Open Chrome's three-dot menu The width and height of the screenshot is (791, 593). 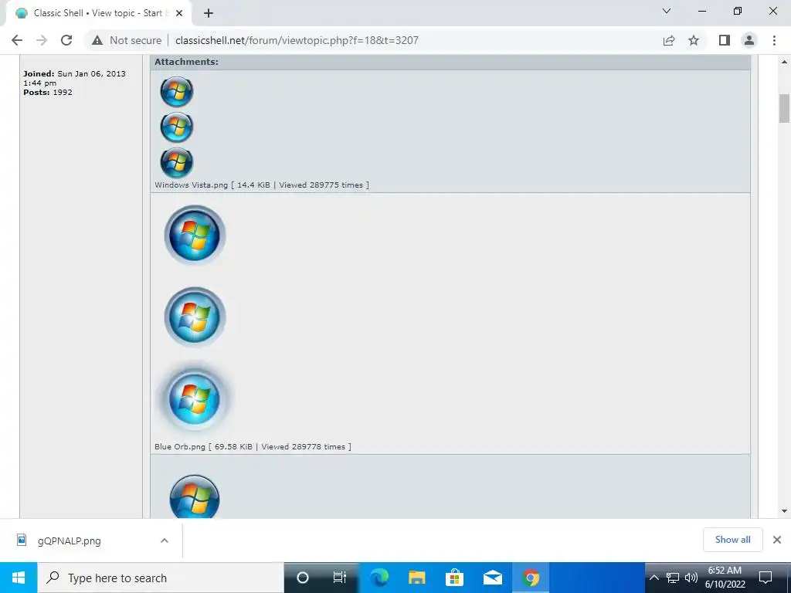tap(774, 40)
